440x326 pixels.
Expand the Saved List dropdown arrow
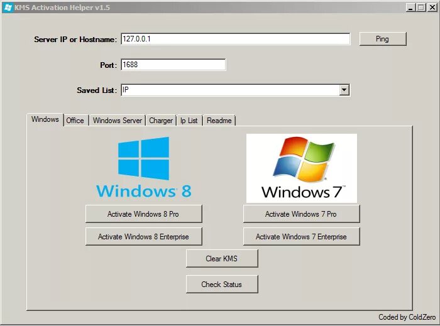point(344,90)
